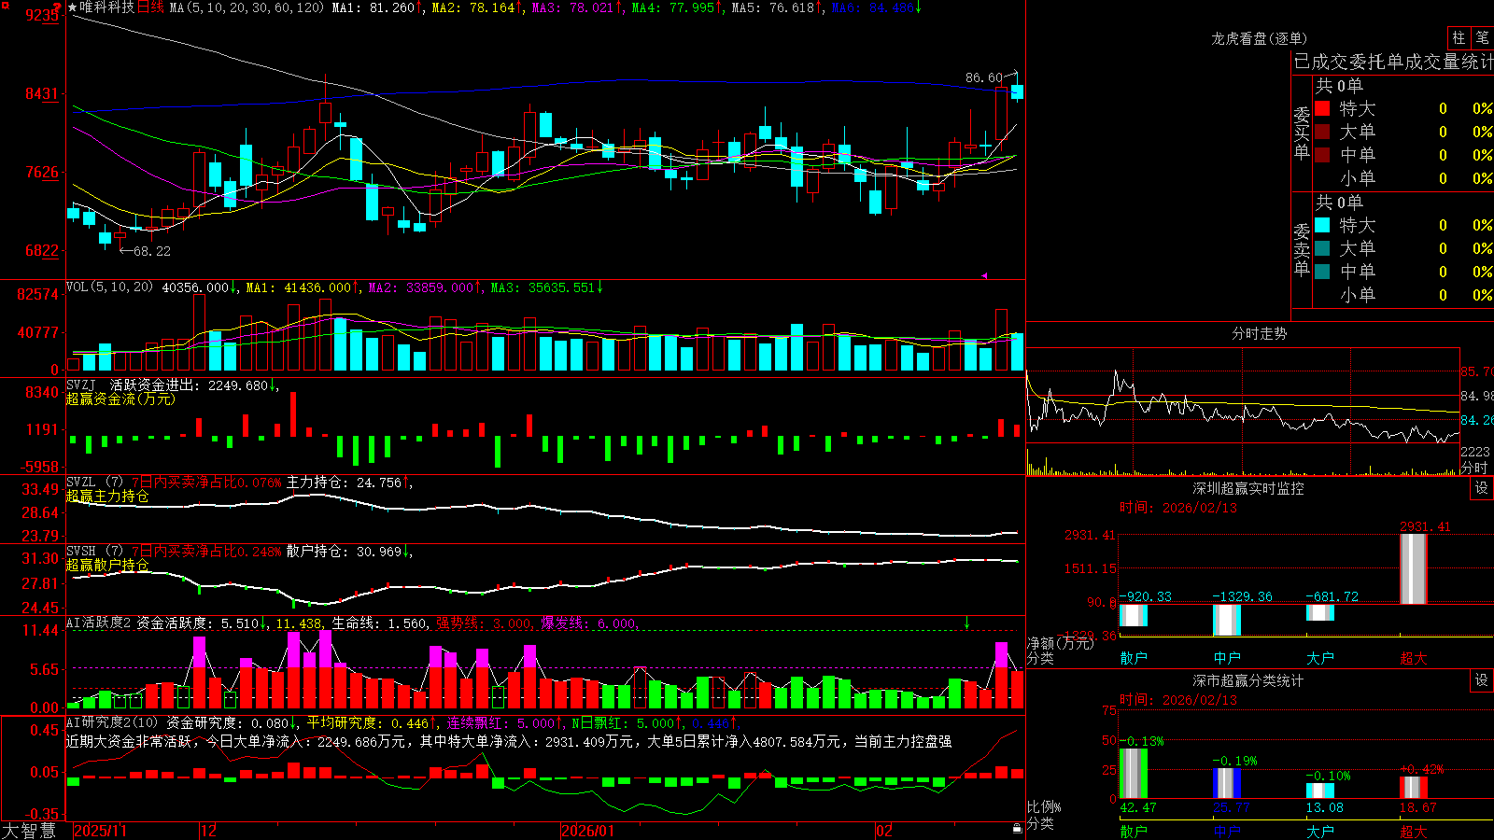This screenshot has width=1494, height=840.
Task: Click the 2025/11 date marker
Action: pyautogui.click(x=100, y=831)
